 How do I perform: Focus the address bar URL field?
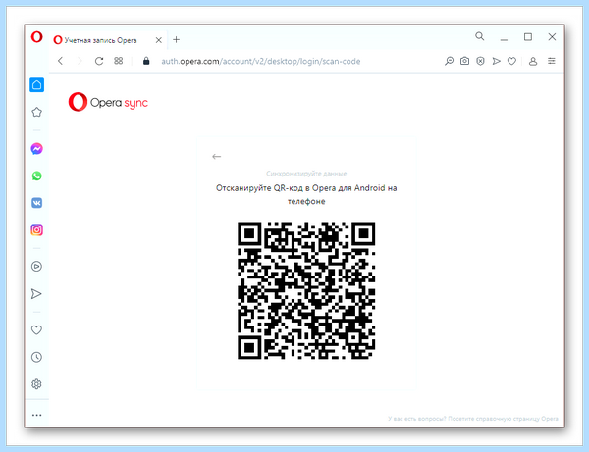tap(261, 61)
